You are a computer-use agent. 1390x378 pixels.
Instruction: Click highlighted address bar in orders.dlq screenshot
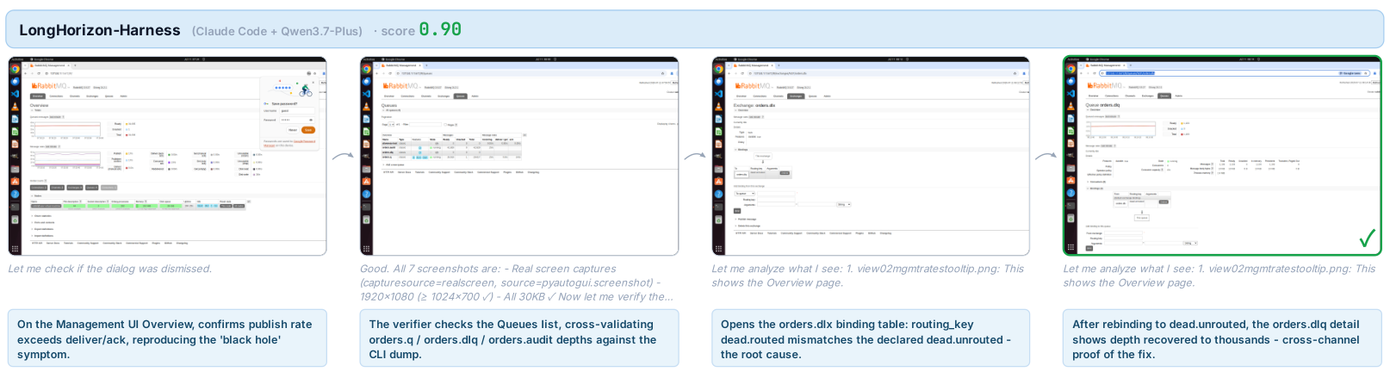coord(1234,73)
